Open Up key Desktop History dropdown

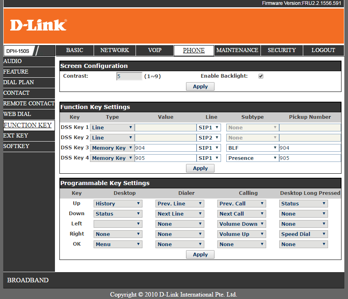[118, 203]
